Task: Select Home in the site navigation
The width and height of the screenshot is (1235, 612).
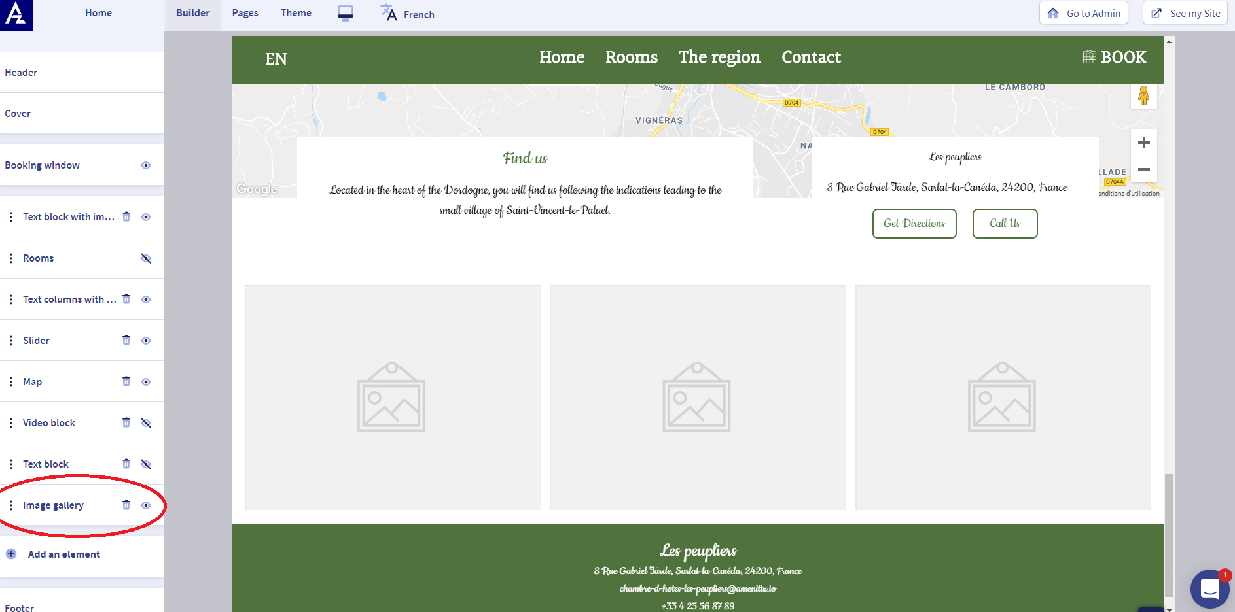Action: [x=562, y=57]
